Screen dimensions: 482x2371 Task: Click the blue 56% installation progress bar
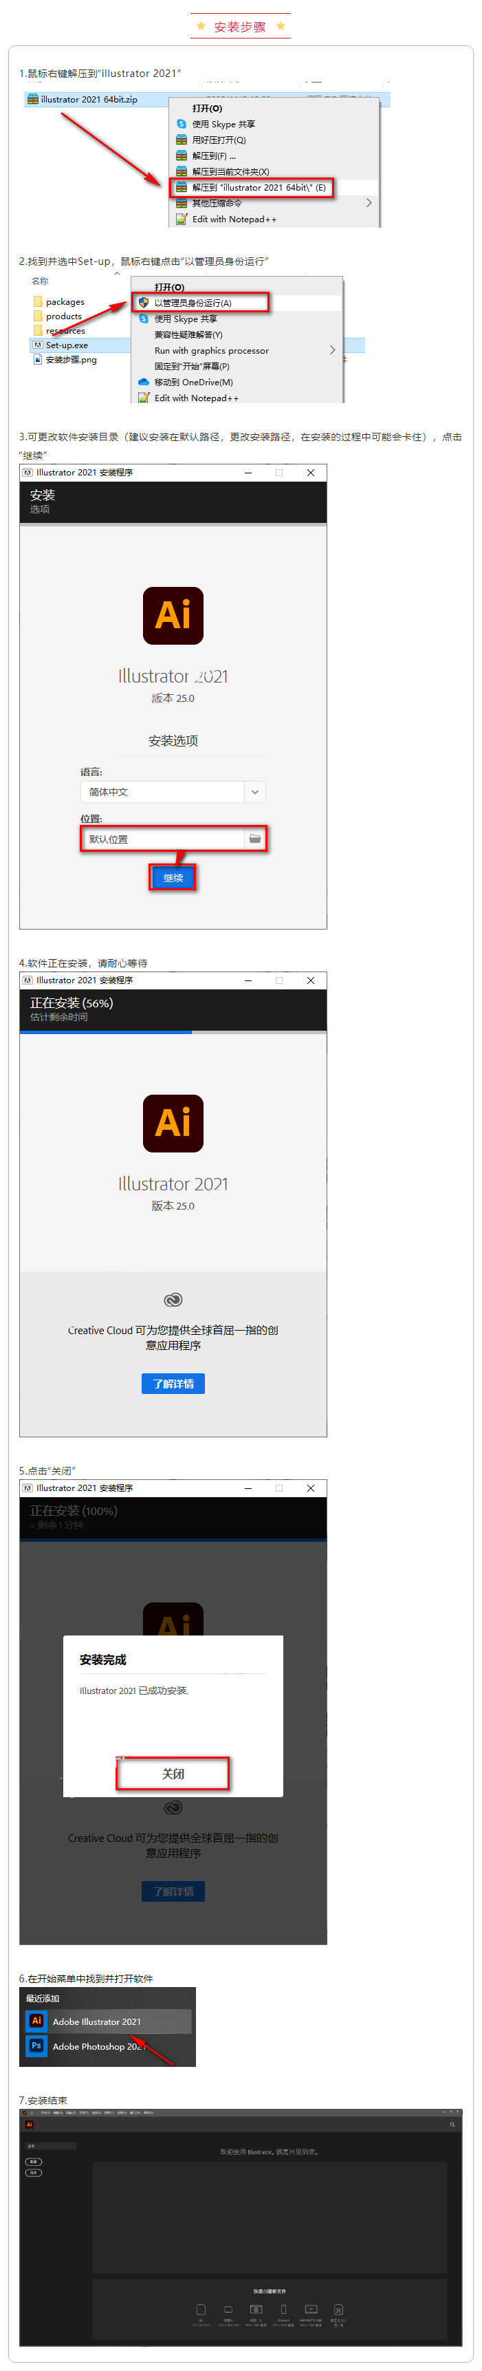pyautogui.click(x=106, y=1032)
